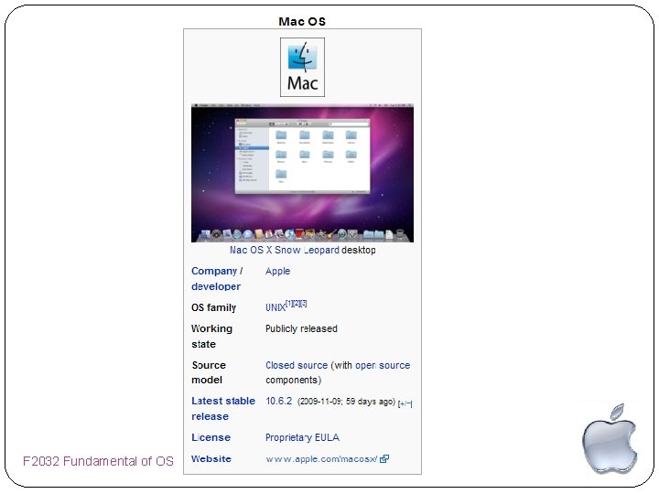Click the Working state label
Viewport: 659px width, 494px height.
pos(211,336)
